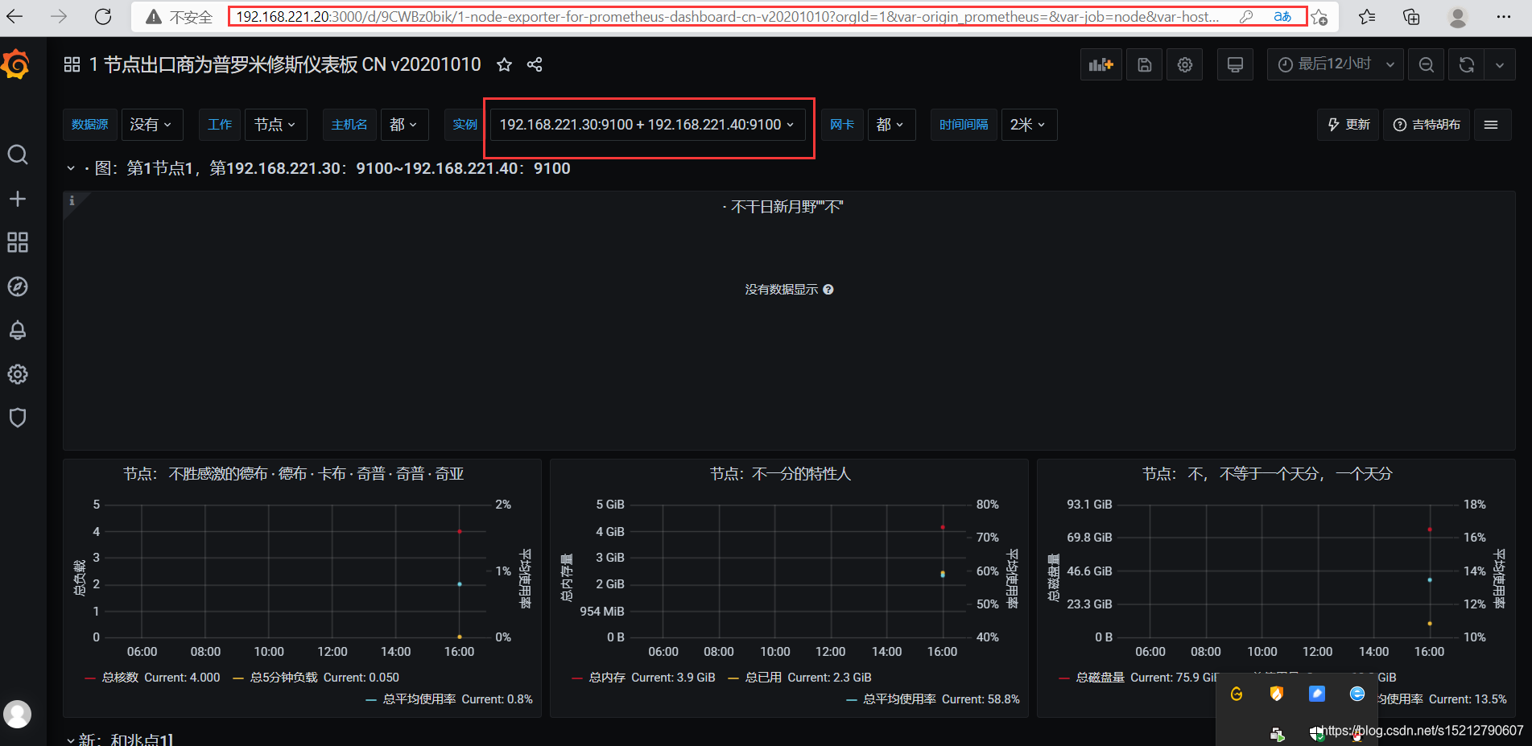Click the translate icon in address bar
This screenshot has height=746, width=1532.
coord(1282,16)
